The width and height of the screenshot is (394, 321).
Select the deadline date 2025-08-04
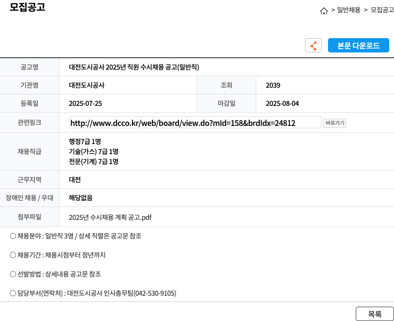tap(283, 104)
